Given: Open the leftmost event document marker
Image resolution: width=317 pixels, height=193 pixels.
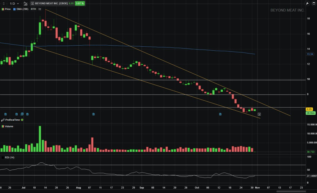Looking at the screenshot, I should click(x=5, y=114).
